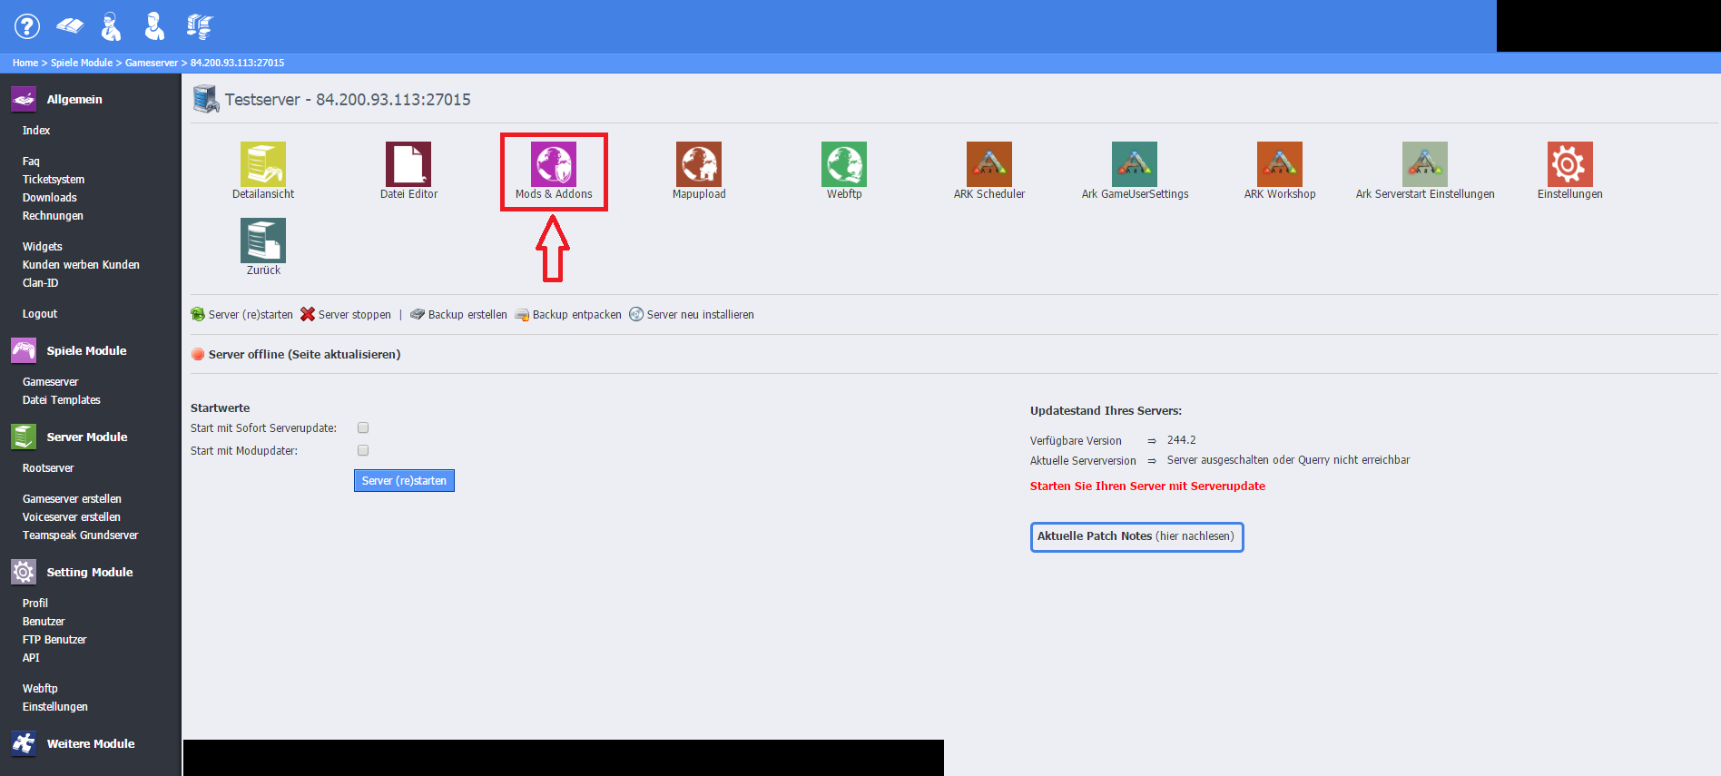The image size is (1721, 776).
Task: Open the Datei Editor icon
Action: (408, 165)
